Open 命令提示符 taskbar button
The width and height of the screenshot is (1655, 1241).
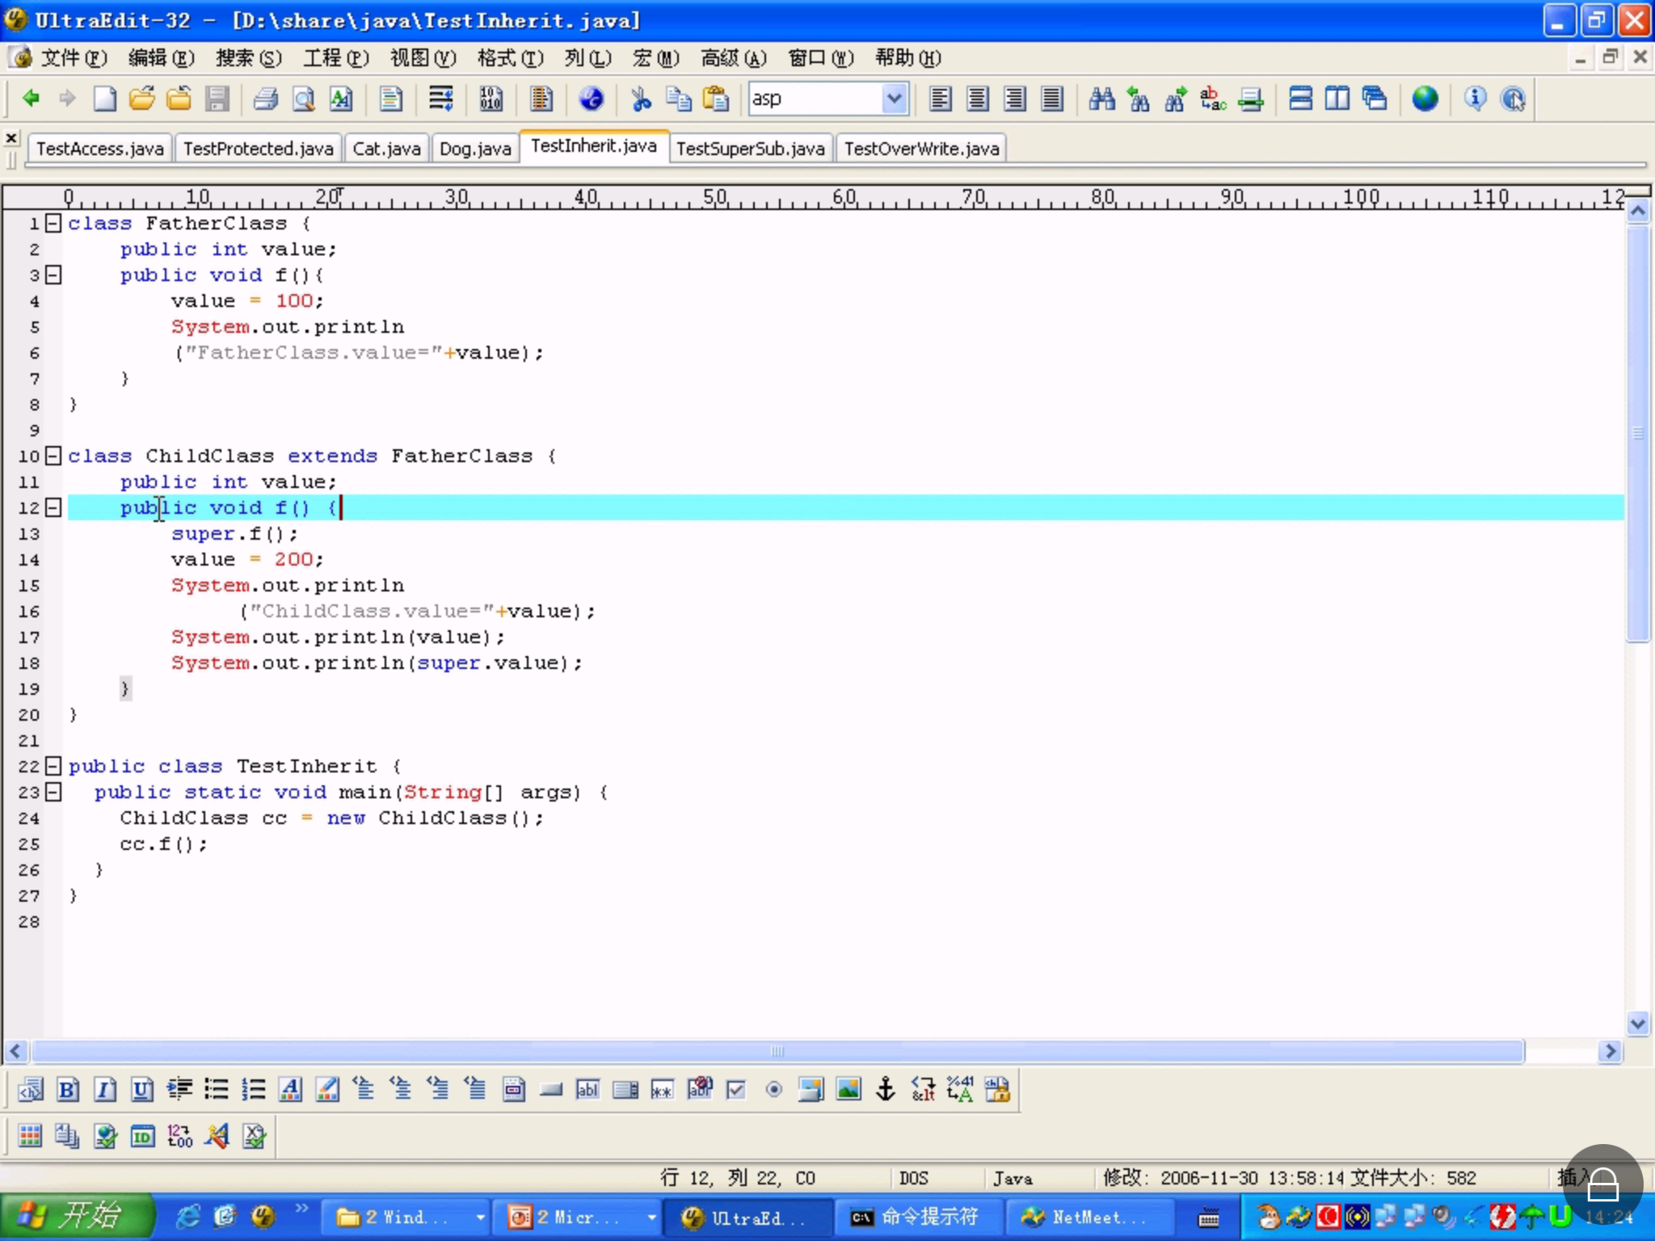click(x=918, y=1217)
